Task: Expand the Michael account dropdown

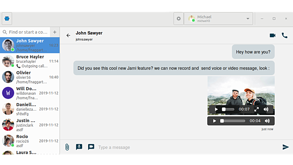Action: (218, 18)
